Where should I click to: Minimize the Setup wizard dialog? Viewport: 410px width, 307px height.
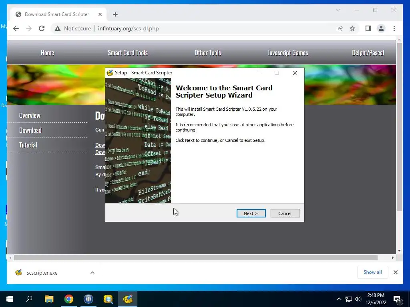pos(259,73)
